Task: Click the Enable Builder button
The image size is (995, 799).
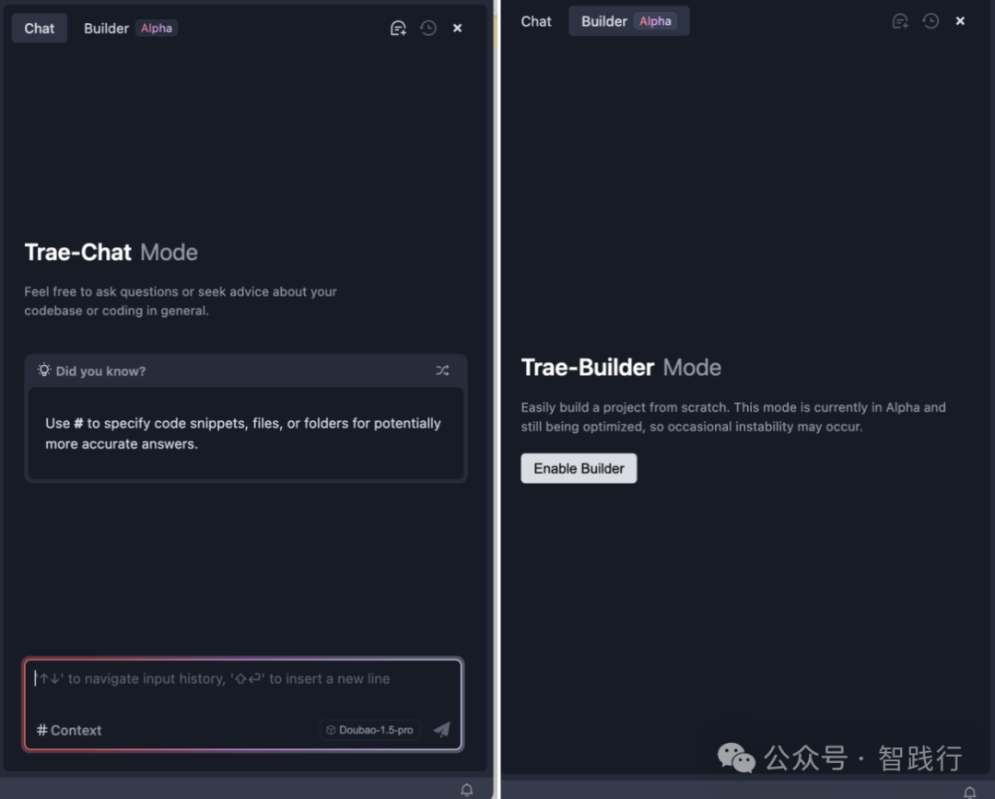Action: [x=579, y=468]
